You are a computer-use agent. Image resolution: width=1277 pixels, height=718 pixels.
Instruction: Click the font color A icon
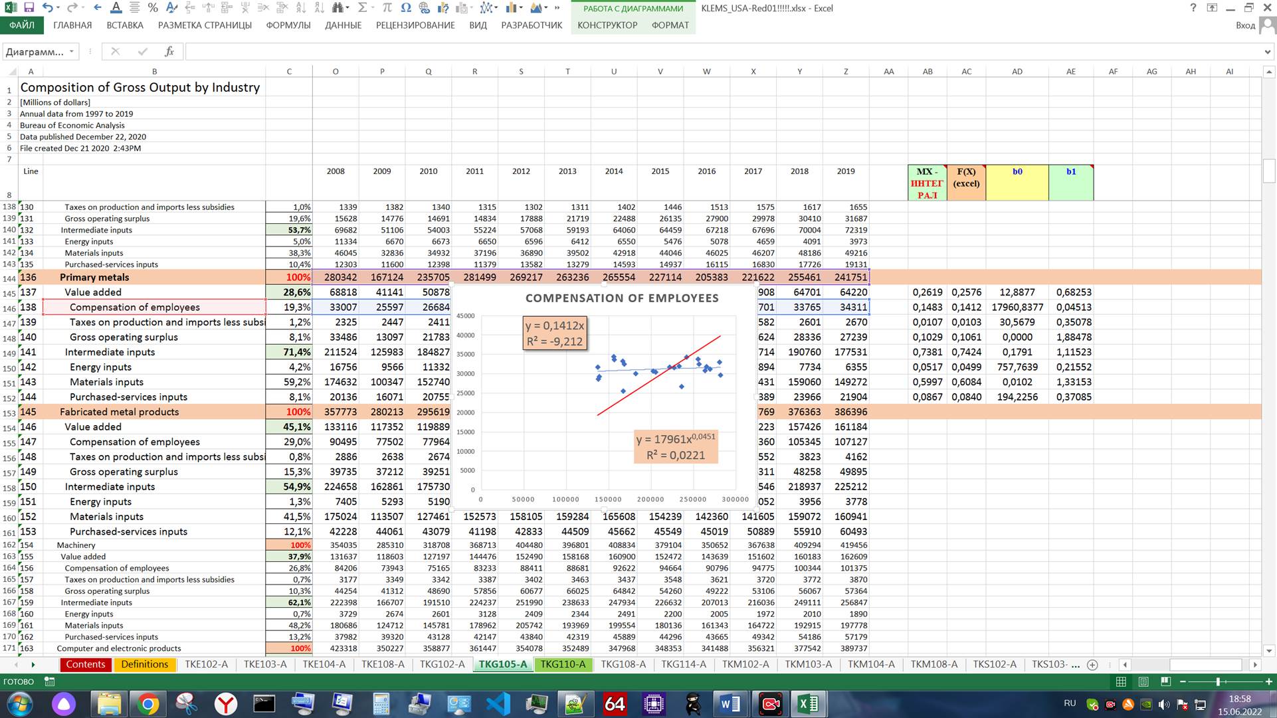point(116,8)
